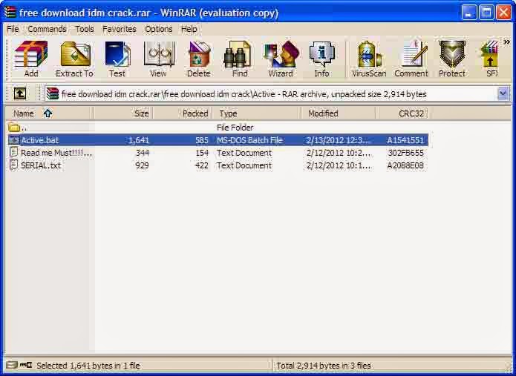This screenshot has height=376, width=516.
Task: Select the Active.bat file name
Action: (40, 140)
